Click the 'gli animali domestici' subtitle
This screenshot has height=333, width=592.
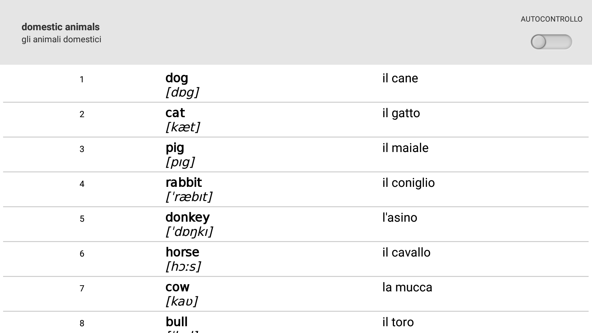coord(61,39)
